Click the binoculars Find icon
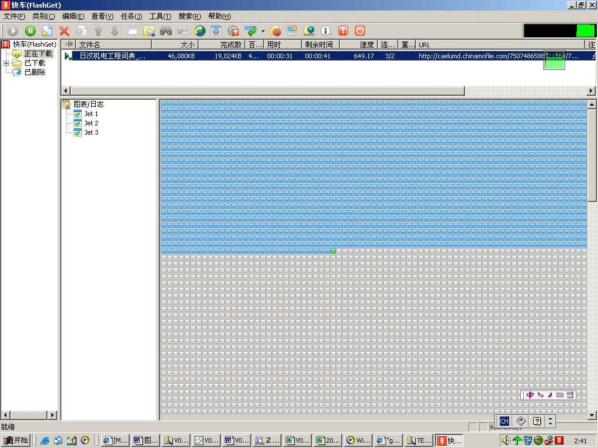The image size is (598, 448). coord(165,31)
